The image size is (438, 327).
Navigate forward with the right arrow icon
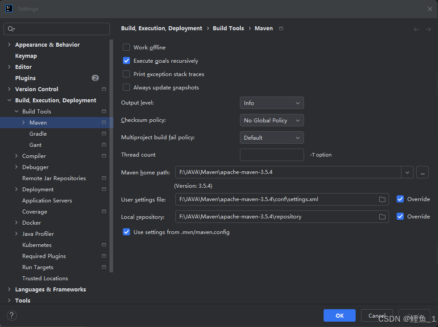pyautogui.click(x=428, y=29)
